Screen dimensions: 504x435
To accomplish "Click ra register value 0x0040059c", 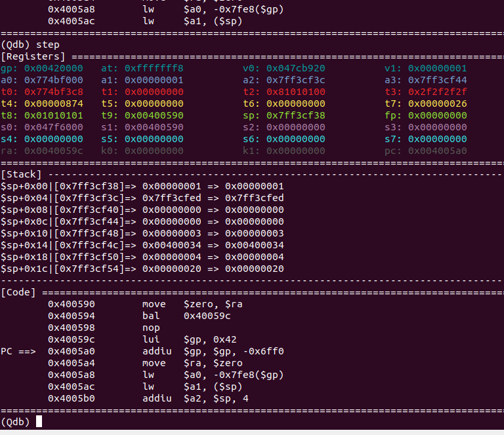I will 54,151.
